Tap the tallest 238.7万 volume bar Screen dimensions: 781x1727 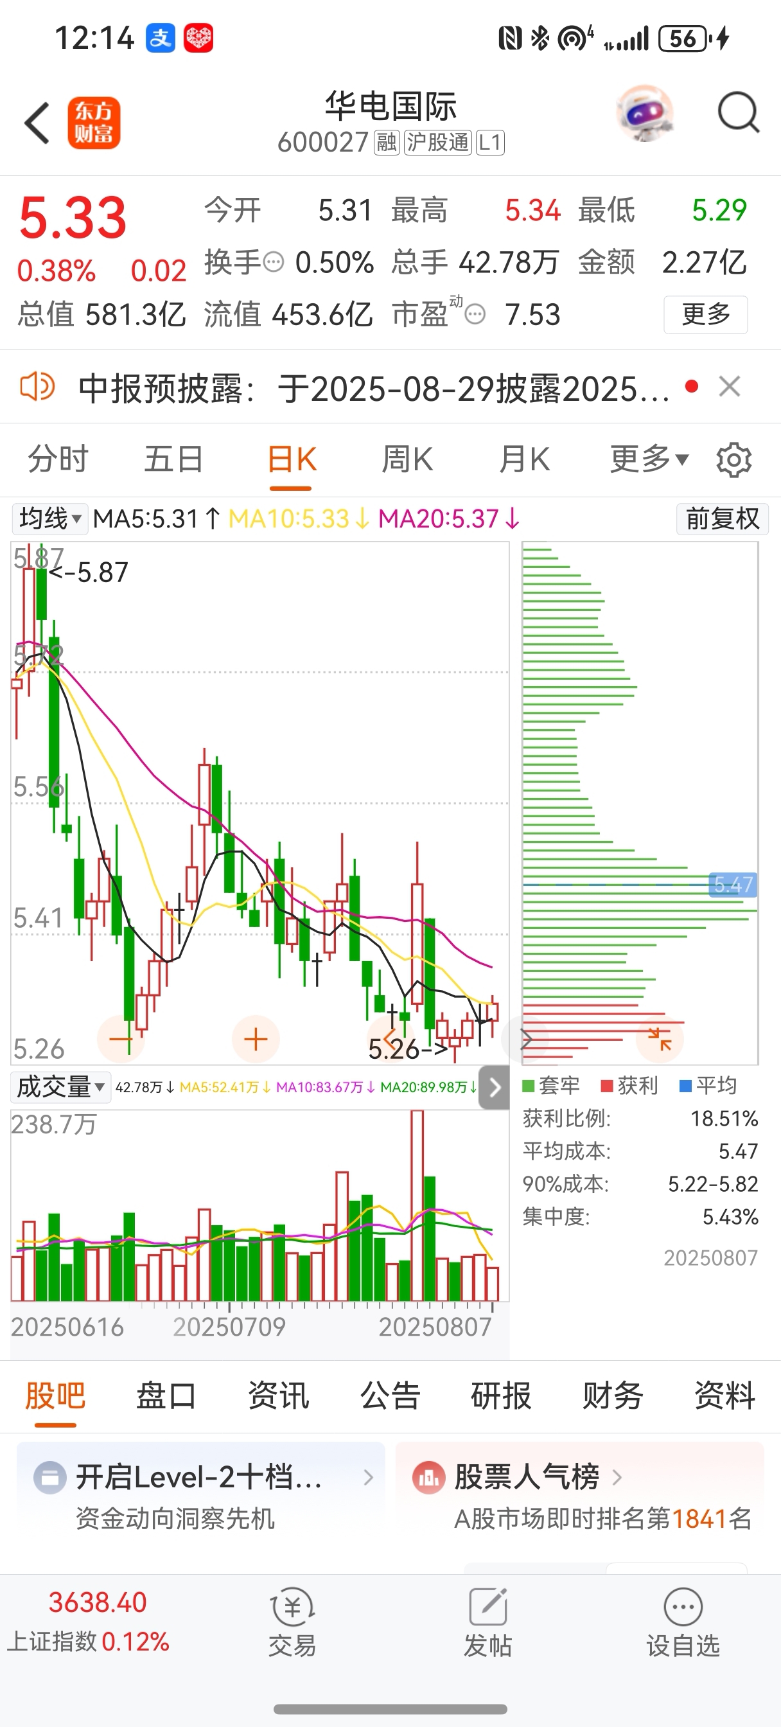[x=417, y=1205]
